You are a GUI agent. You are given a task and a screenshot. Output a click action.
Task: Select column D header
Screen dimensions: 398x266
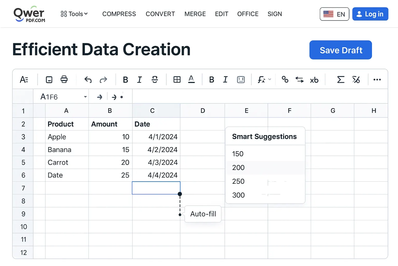[202, 111]
